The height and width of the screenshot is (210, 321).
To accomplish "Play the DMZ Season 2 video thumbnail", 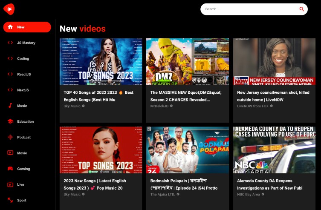I will [x=188, y=62].
